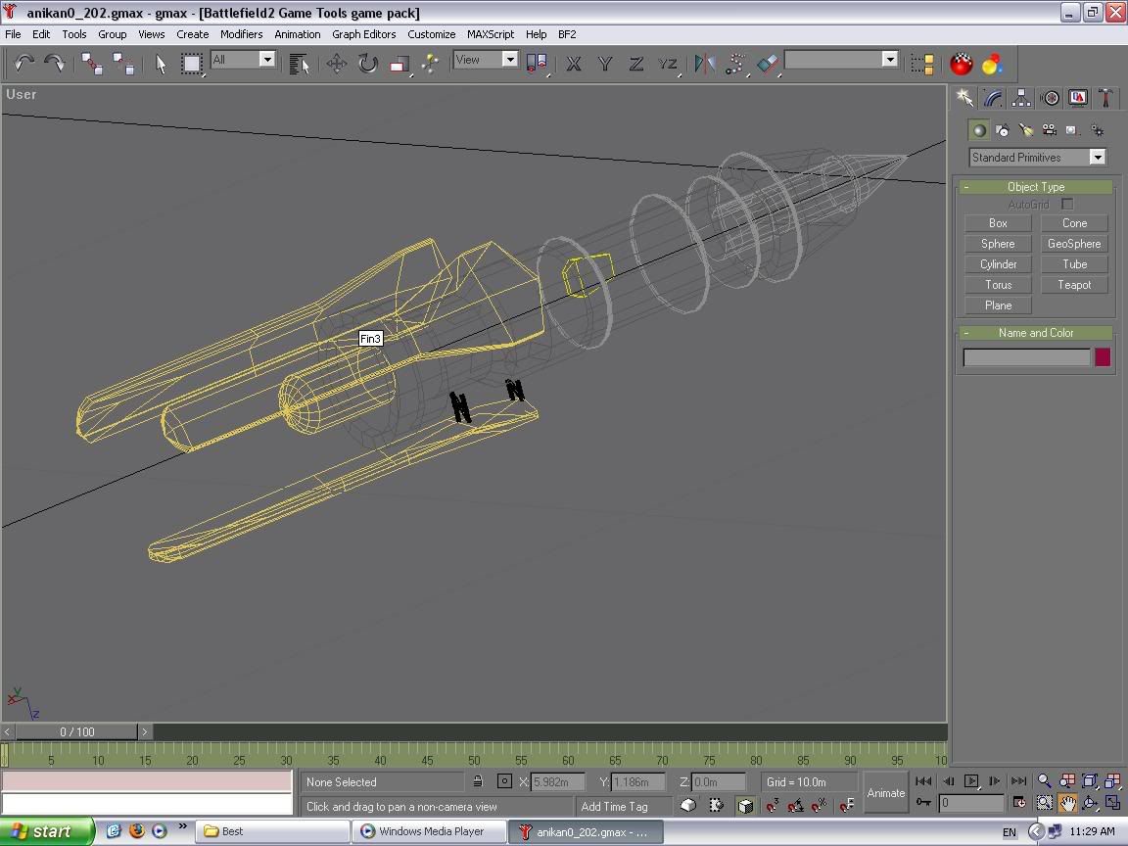Screen dimensions: 1128x846
Task: Collapse the Object Type rollout
Action: pos(1036,187)
